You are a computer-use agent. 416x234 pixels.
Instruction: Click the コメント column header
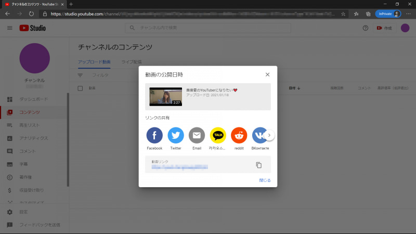365,88
